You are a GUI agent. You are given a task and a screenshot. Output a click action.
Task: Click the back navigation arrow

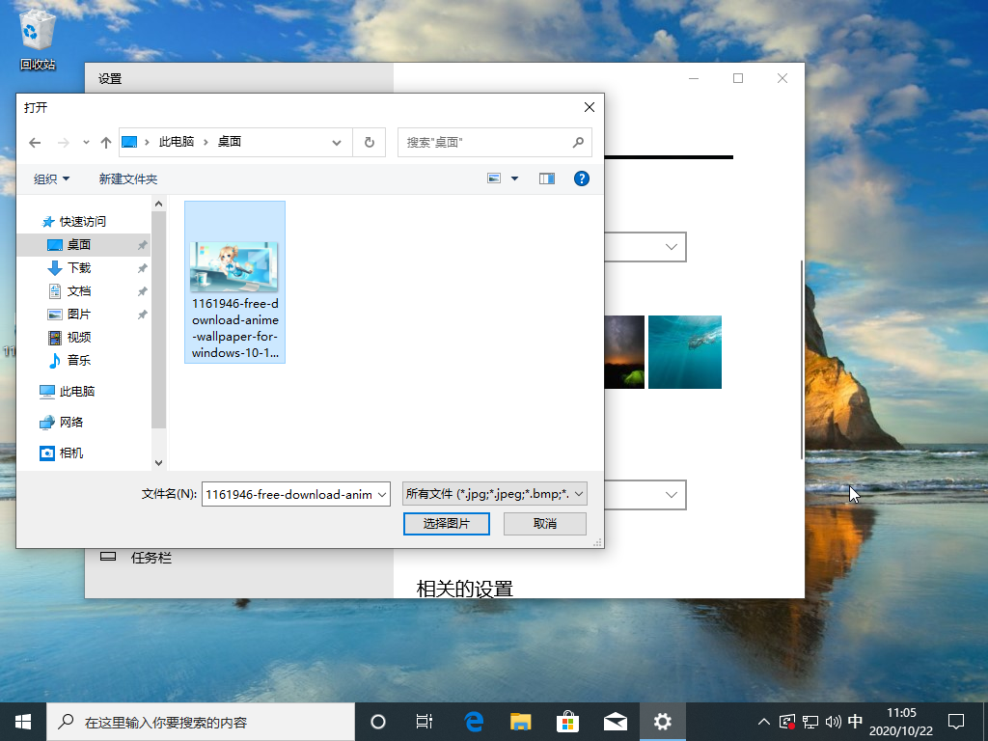35,142
